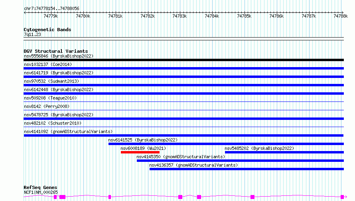
Task: Open nsv6008189 (Wu2021) label
Action: coord(143,148)
